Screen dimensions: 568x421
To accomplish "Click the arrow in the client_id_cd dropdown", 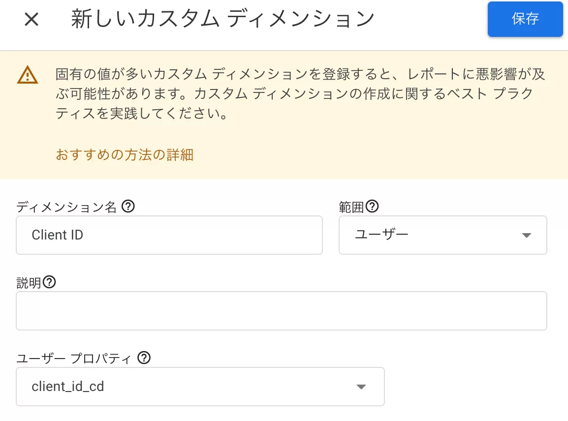I will click(361, 387).
